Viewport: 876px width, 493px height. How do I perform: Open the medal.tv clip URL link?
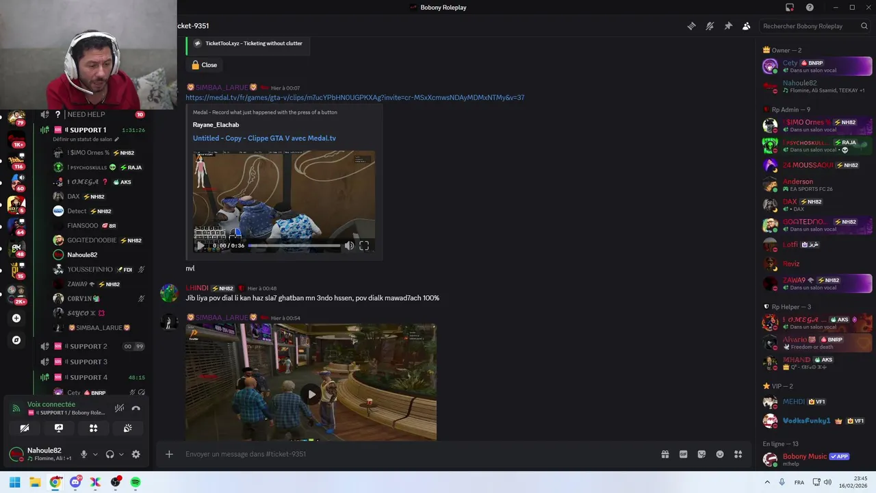click(355, 97)
